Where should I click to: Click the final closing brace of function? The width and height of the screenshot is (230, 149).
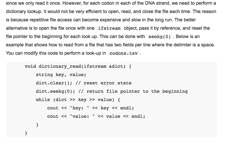pyautogui.click(x=26, y=133)
